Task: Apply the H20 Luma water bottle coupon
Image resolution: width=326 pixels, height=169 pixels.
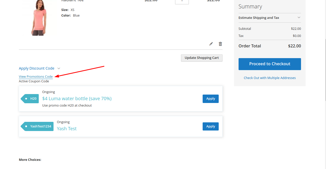Action: 211,99
